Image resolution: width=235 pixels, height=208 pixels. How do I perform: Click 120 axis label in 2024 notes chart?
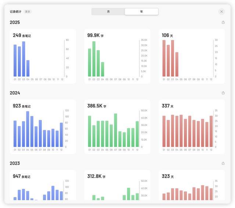click(67, 110)
